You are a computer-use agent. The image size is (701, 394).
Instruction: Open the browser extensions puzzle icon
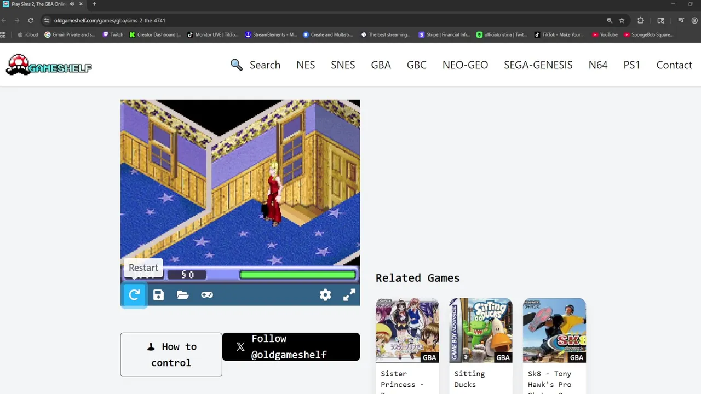pyautogui.click(x=641, y=20)
